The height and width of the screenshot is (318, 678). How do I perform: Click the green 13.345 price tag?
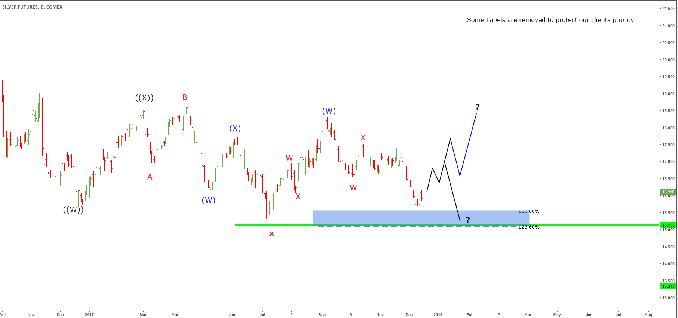pos(668,286)
